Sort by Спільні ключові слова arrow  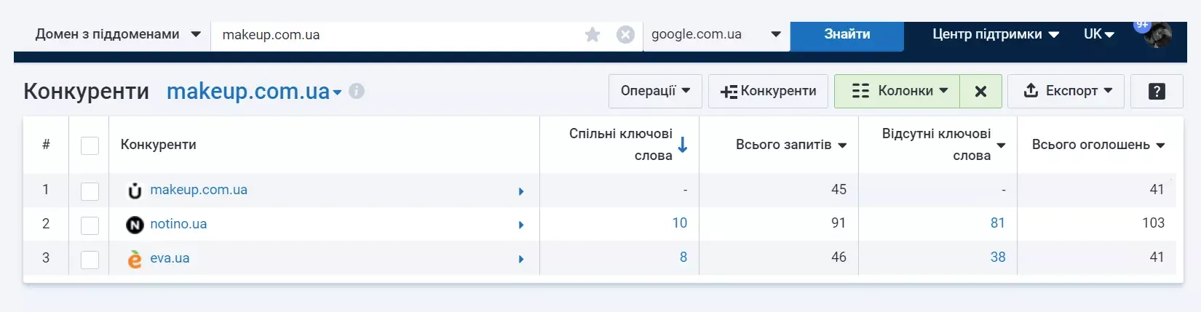point(683,145)
